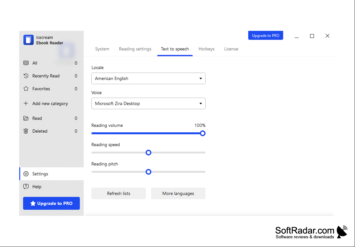
Task: Click the count 0 in the Deleted row
Action: 76,131
